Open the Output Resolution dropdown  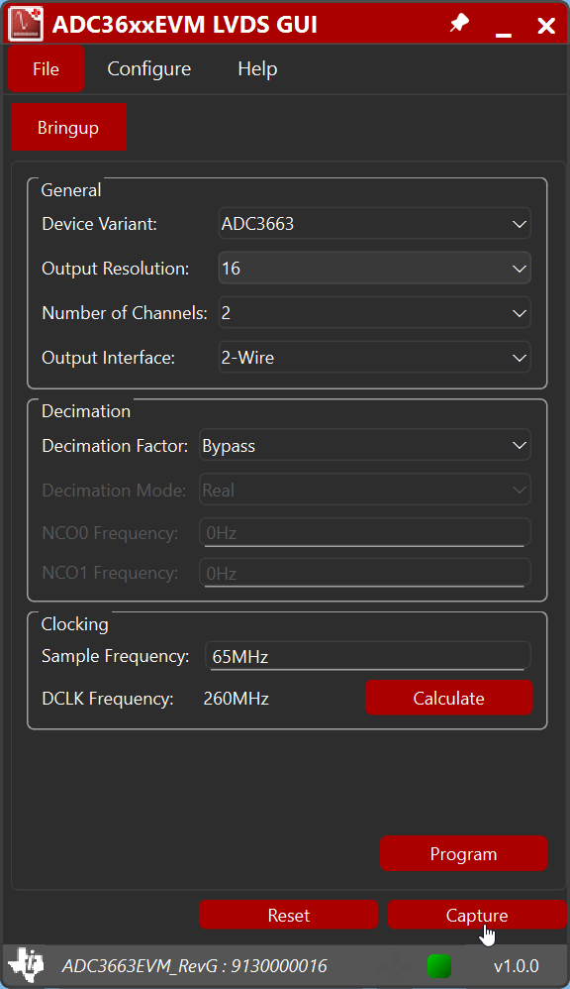pos(374,268)
